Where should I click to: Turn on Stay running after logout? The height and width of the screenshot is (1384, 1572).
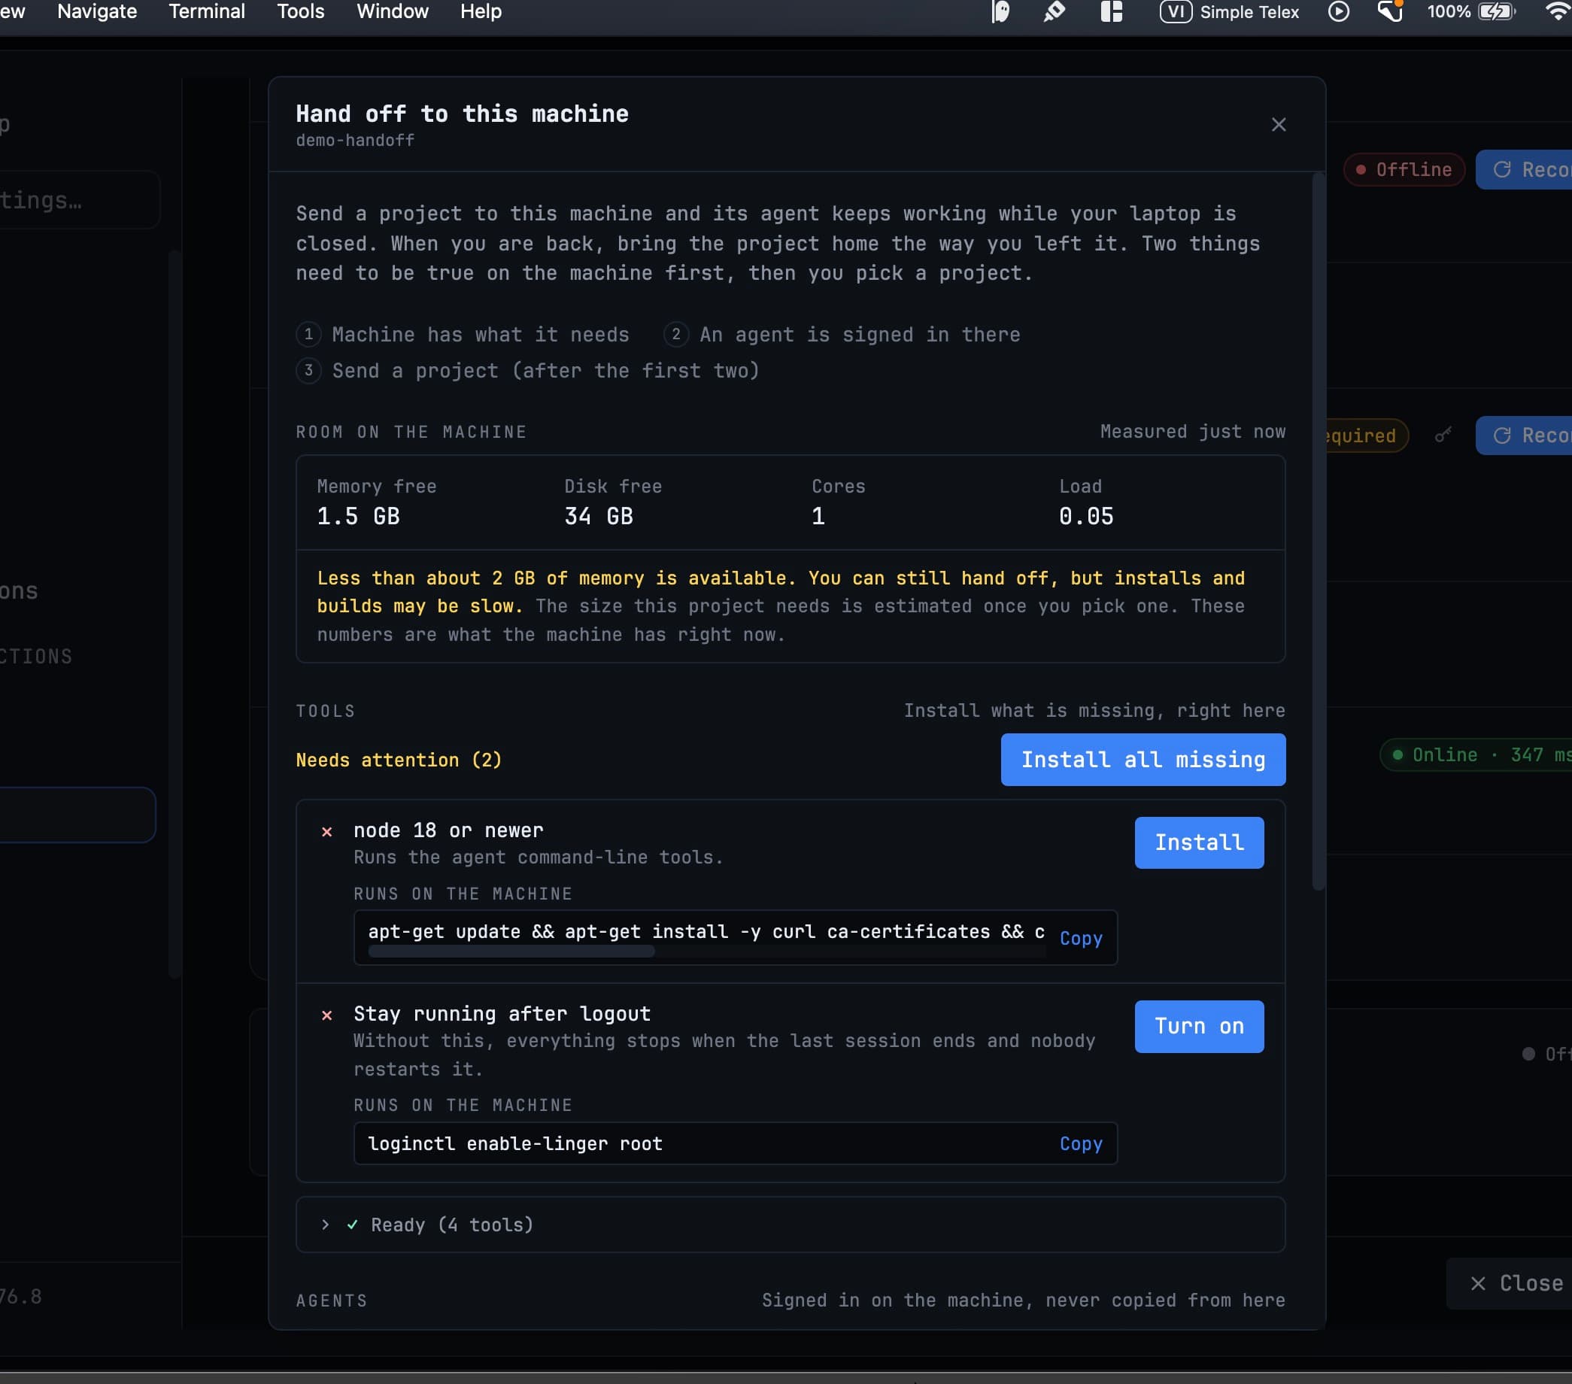pyautogui.click(x=1199, y=1027)
